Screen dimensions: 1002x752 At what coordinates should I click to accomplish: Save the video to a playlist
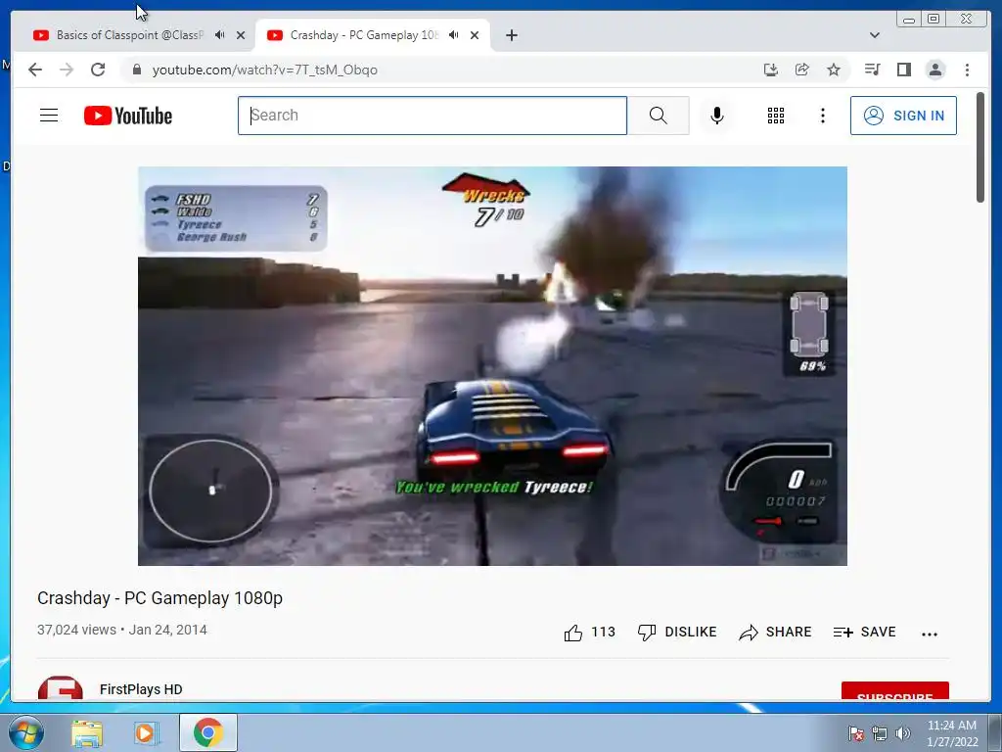[x=865, y=633]
